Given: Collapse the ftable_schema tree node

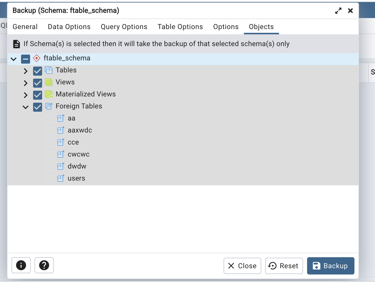Looking at the screenshot, I should point(14,59).
